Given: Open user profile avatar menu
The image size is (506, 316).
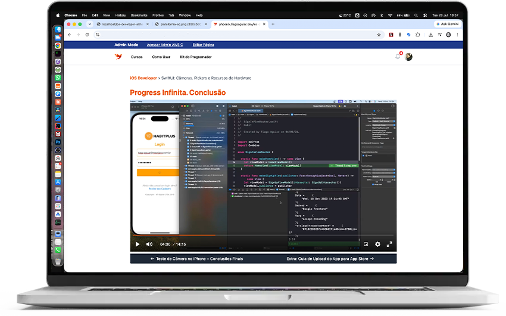Looking at the screenshot, I should coord(408,57).
